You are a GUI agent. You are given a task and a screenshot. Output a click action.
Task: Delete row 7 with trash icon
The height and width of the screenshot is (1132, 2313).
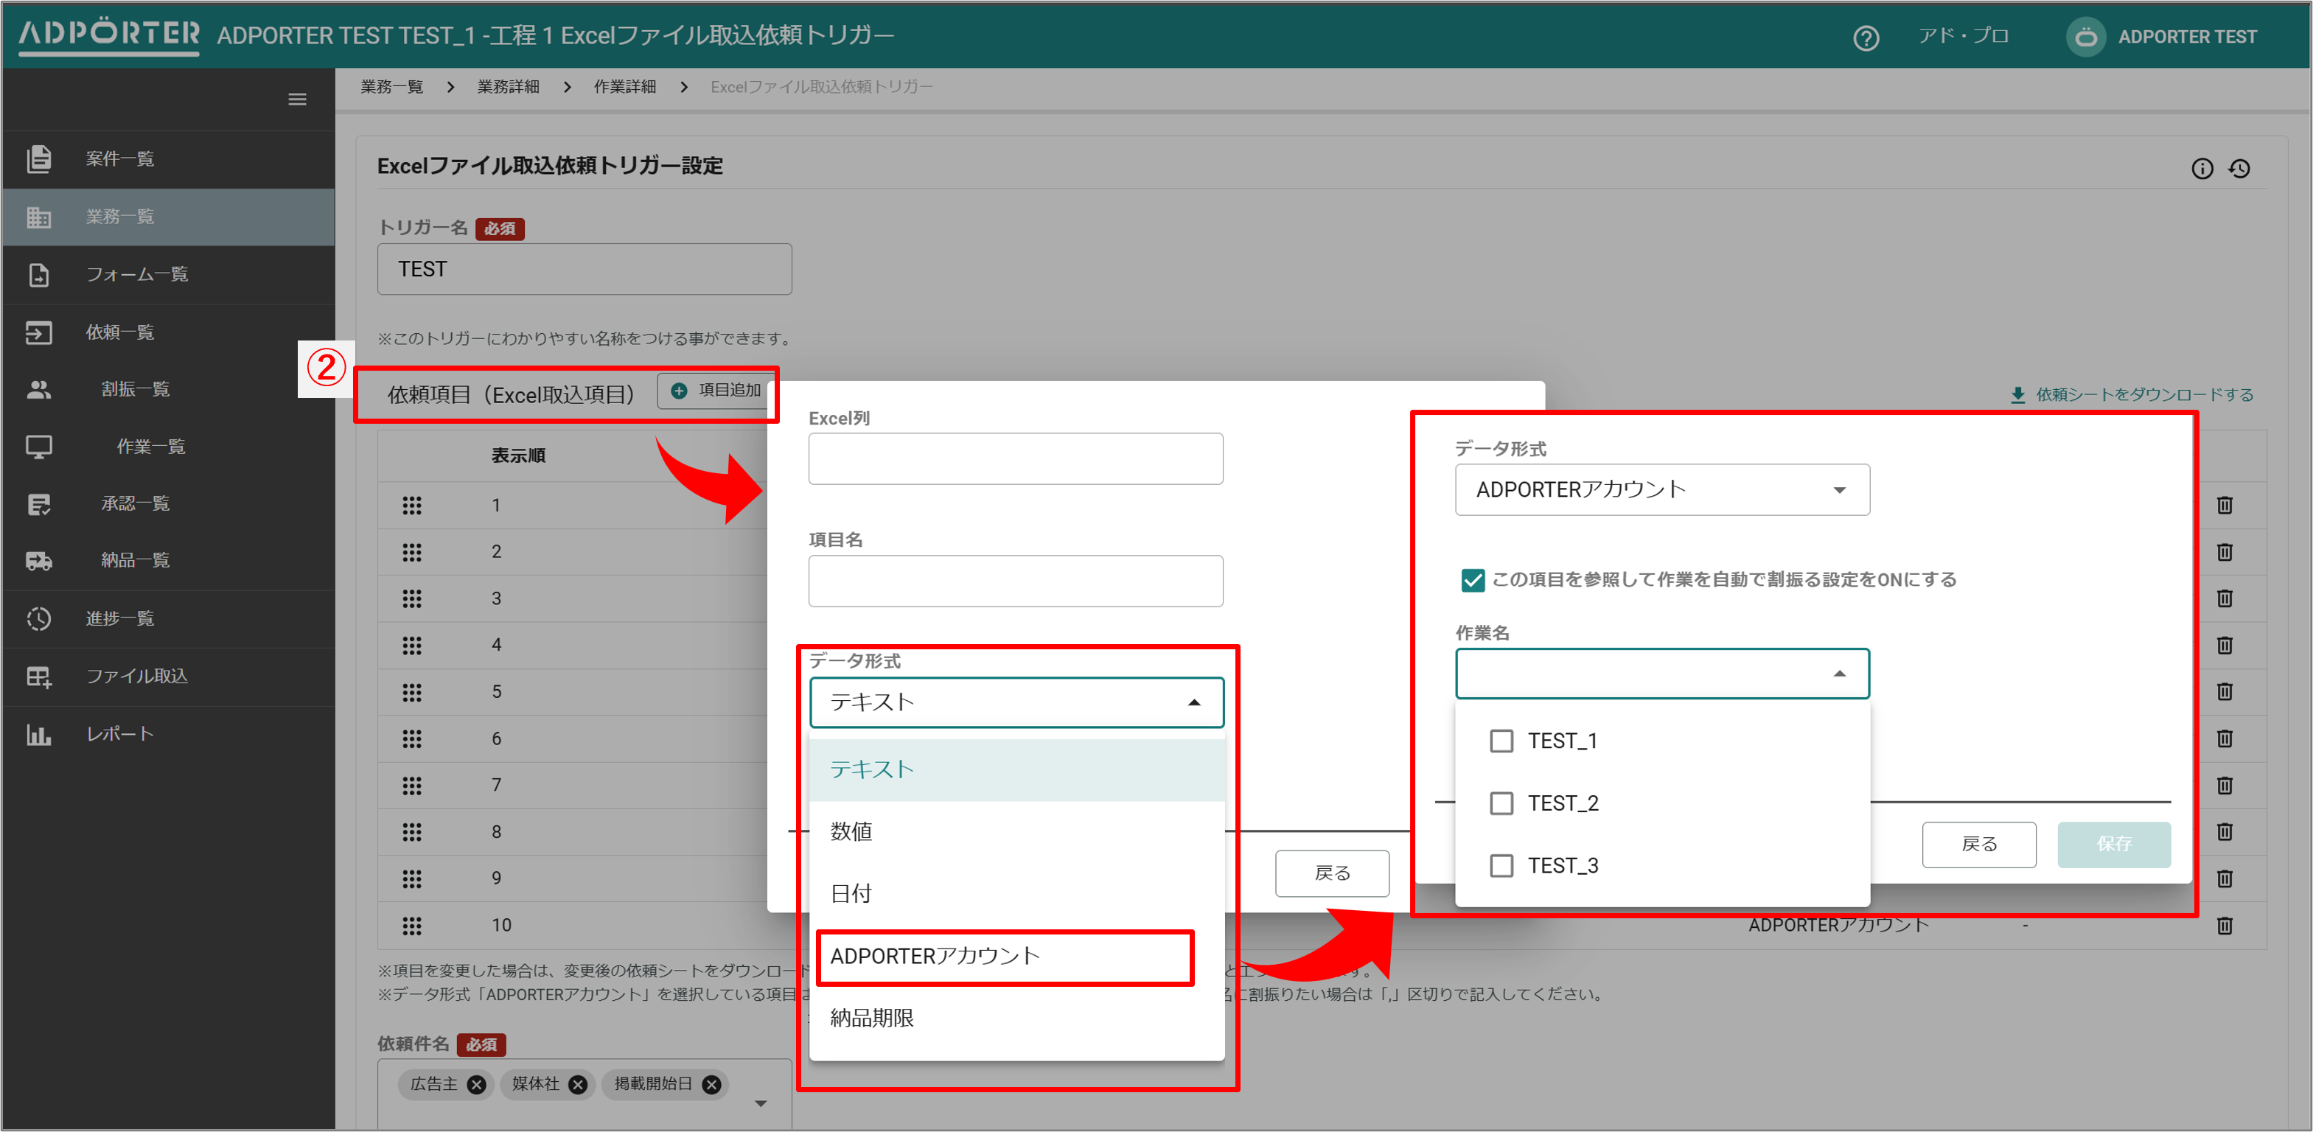[x=2224, y=786]
